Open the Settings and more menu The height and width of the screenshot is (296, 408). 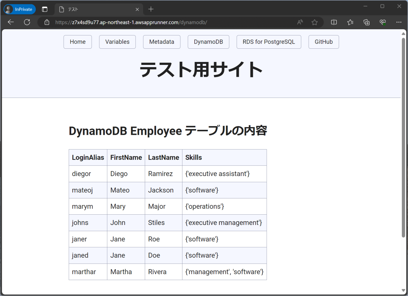point(399,22)
